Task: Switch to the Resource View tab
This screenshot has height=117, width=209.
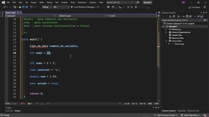Action: pyautogui.click(x=193, y=111)
